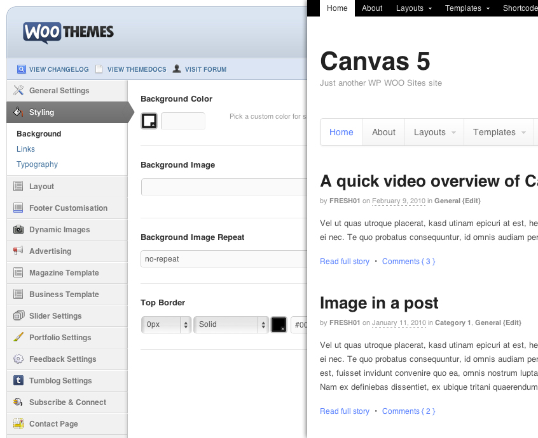Open the Background Image Repeat dropdown
Screen dimensions: 538x438
pyautogui.click(x=224, y=259)
